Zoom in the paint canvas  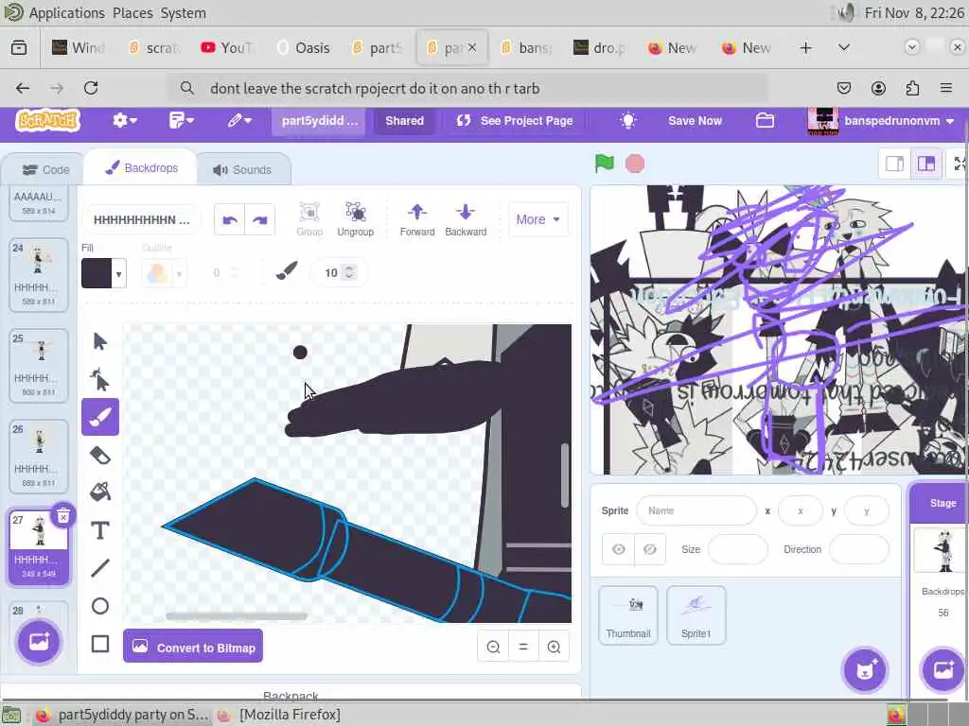click(x=554, y=647)
